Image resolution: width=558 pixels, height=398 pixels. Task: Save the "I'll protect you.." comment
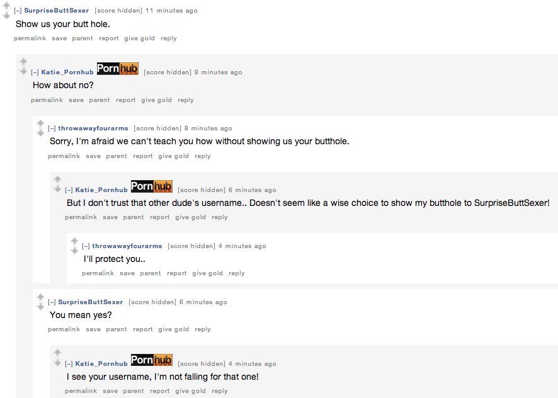click(x=127, y=273)
